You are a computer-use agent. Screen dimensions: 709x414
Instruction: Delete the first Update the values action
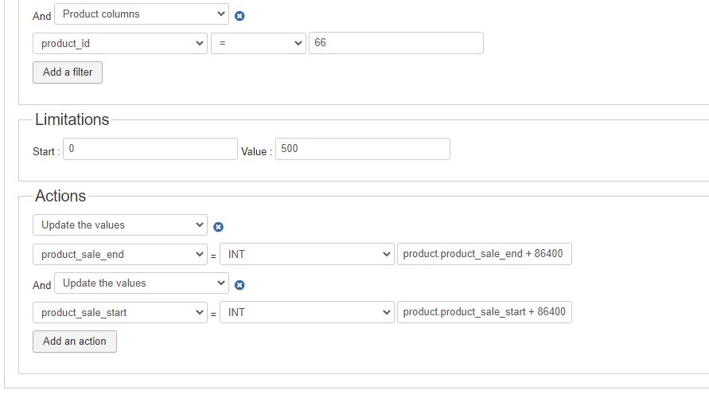pyautogui.click(x=219, y=227)
